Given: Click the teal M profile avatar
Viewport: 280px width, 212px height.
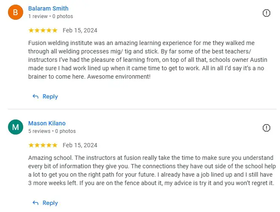Looking at the screenshot, I should (x=16, y=127).
